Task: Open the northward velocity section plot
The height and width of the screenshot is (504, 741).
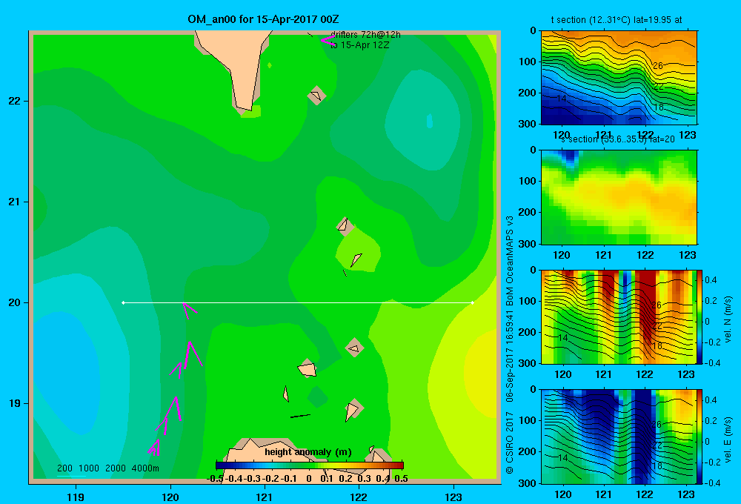Action: click(619, 316)
